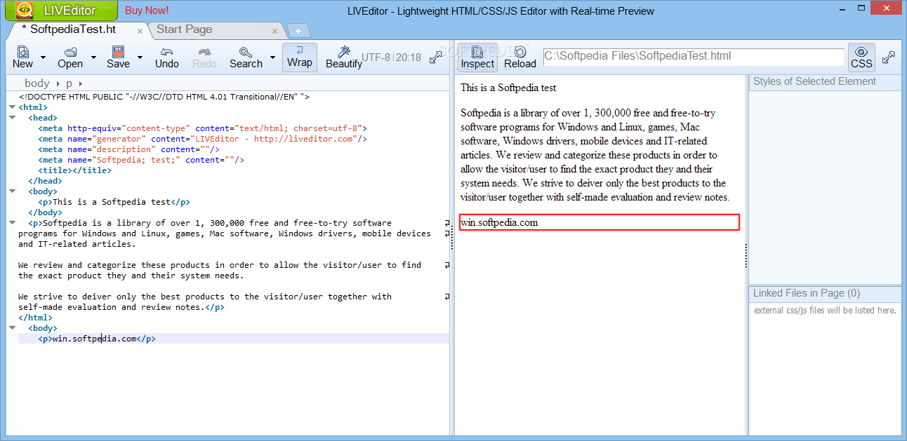Add a new tab with plus button
Screen dimensions: 907x441
[x=298, y=31]
